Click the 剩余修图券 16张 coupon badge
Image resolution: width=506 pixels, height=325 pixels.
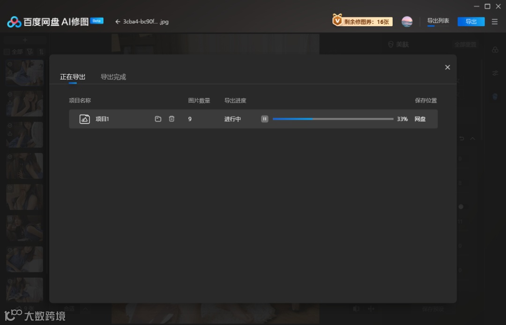click(362, 21)
